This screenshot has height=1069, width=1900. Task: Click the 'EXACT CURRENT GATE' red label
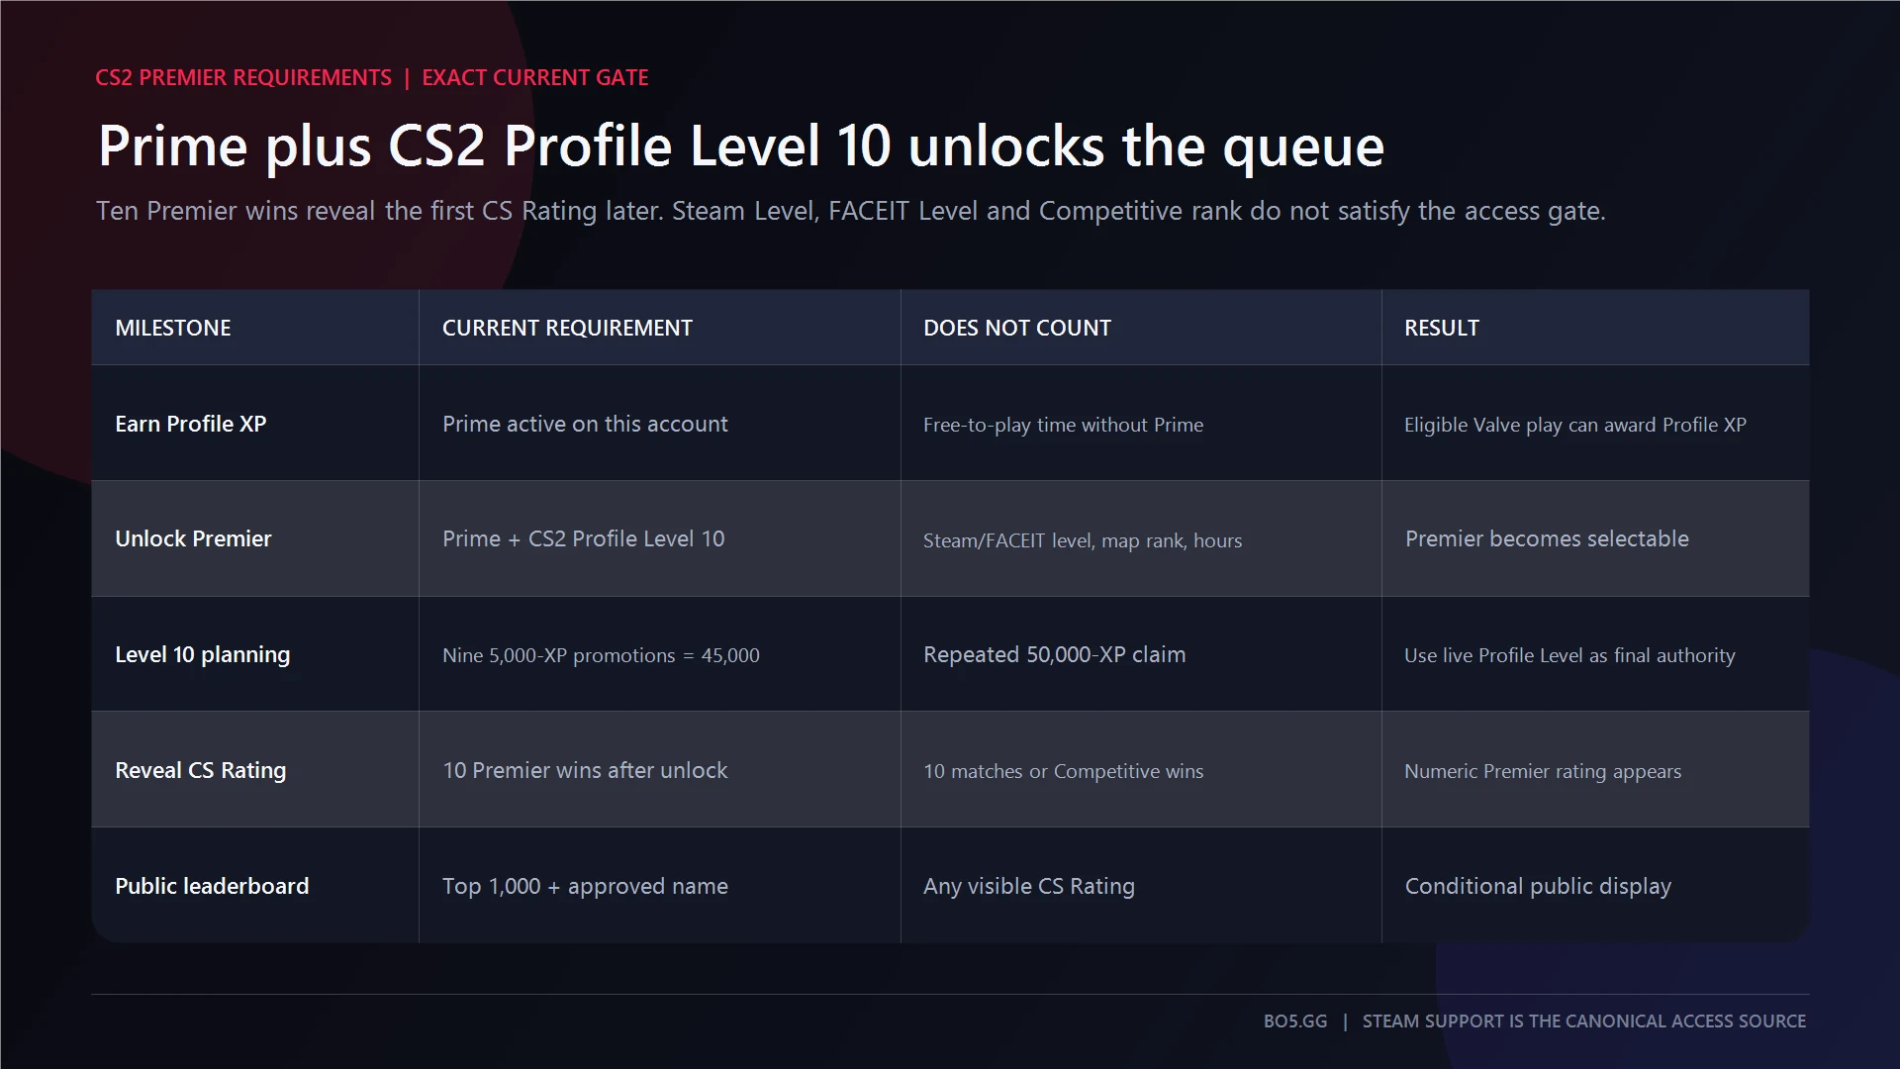(x=535, y=77)
